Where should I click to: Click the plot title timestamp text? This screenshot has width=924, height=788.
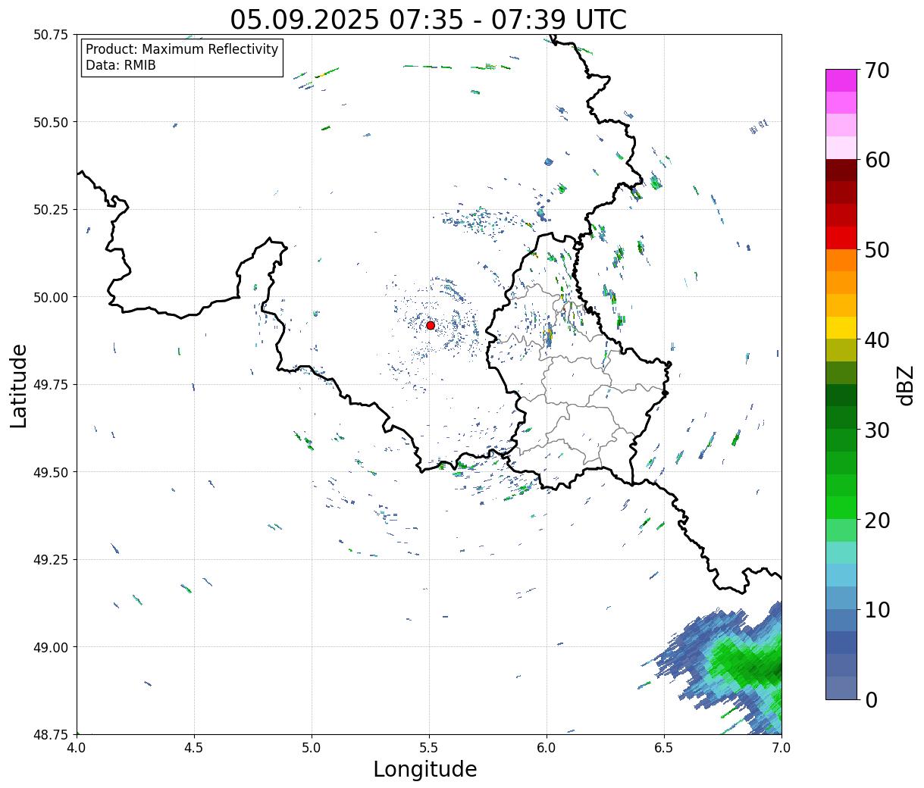(428, 19)
